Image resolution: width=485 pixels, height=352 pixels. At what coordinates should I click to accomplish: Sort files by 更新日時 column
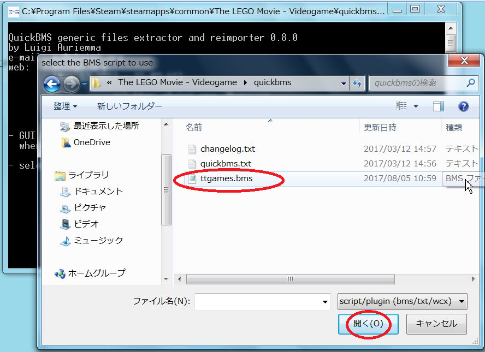pyautogui.click(x=380, y=127)
